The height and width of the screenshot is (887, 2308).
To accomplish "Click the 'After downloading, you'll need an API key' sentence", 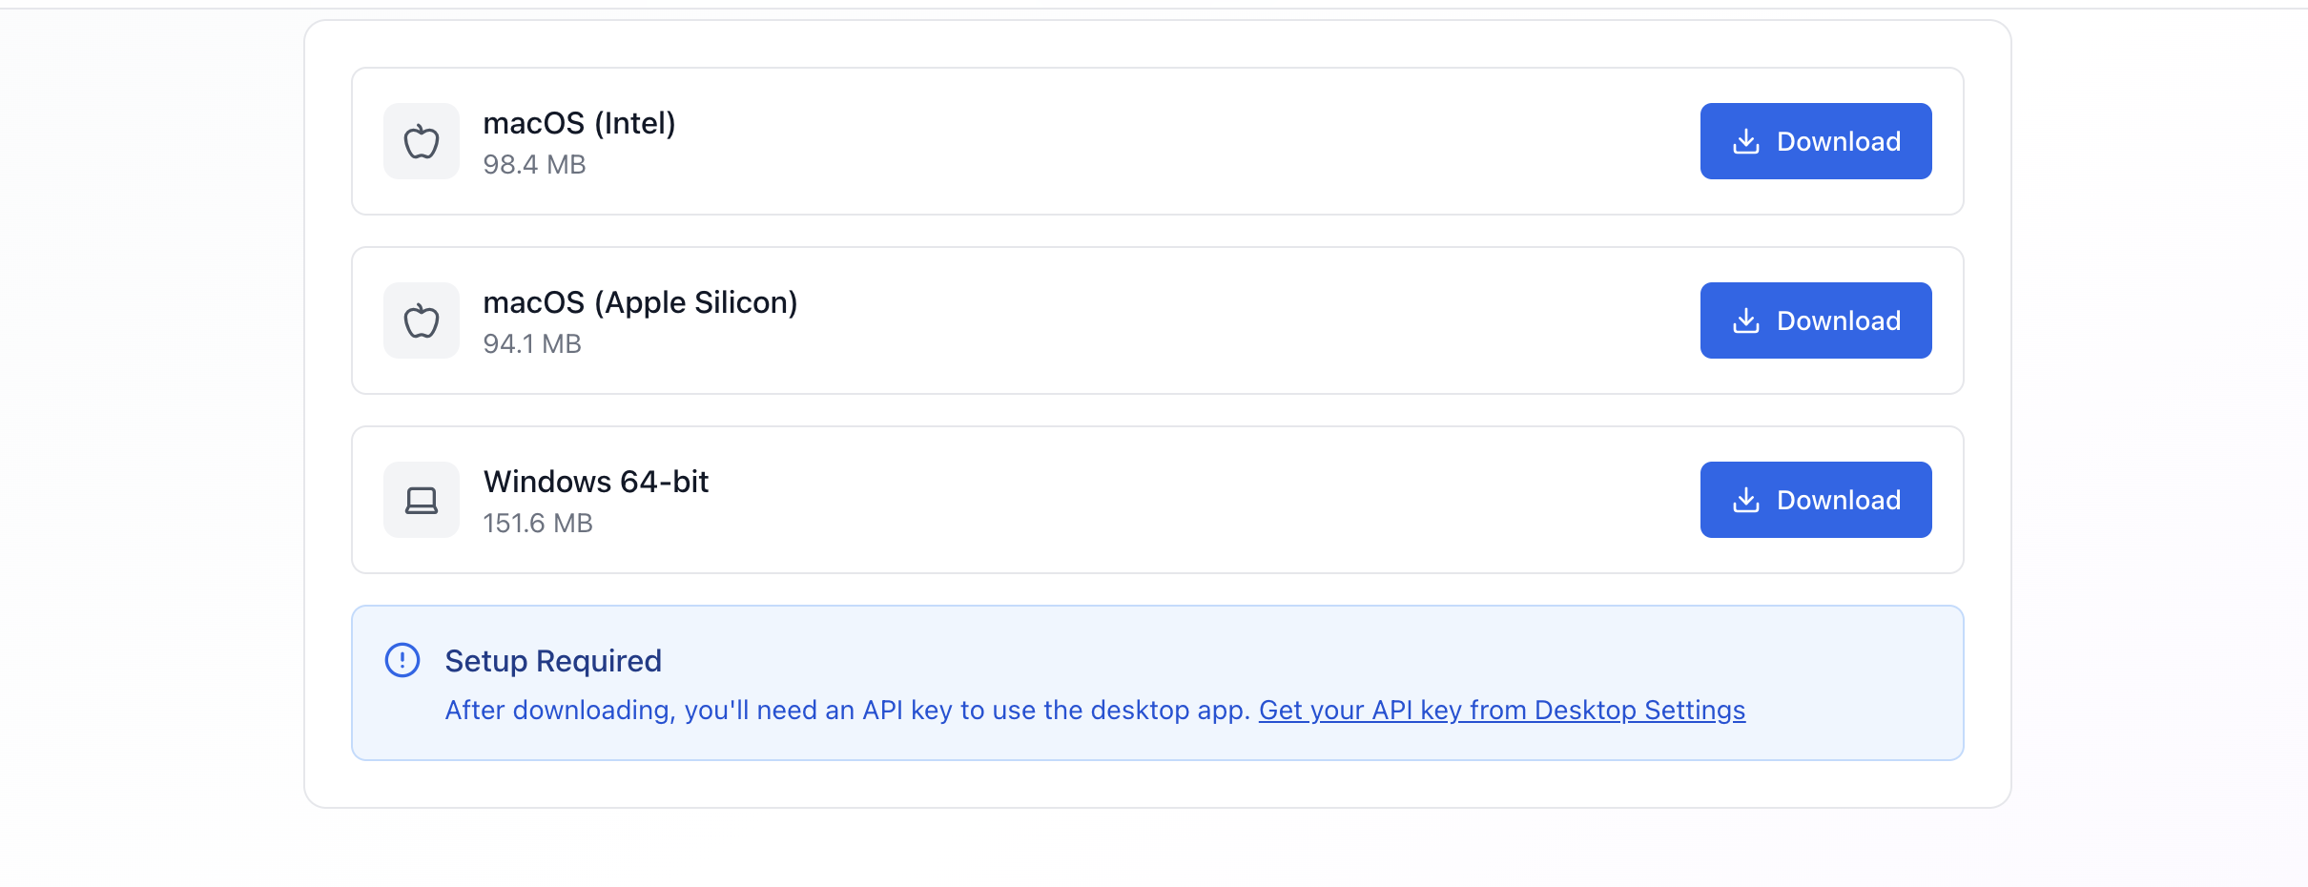I will click(x=848, y=711).
